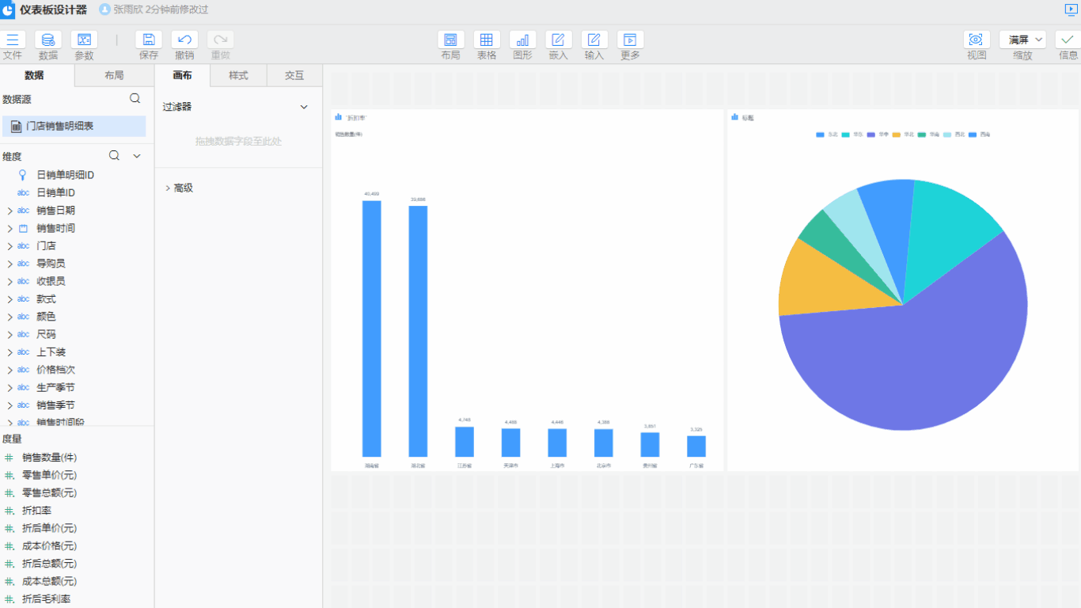
Task: Open the 满屏 zoom dropdown
Action: tap(1022, 40)
